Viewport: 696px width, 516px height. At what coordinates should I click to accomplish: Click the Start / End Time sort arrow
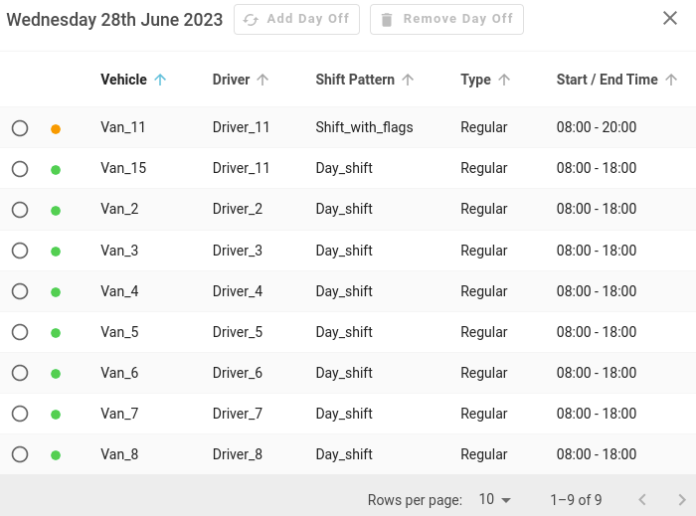pos(671,80)
